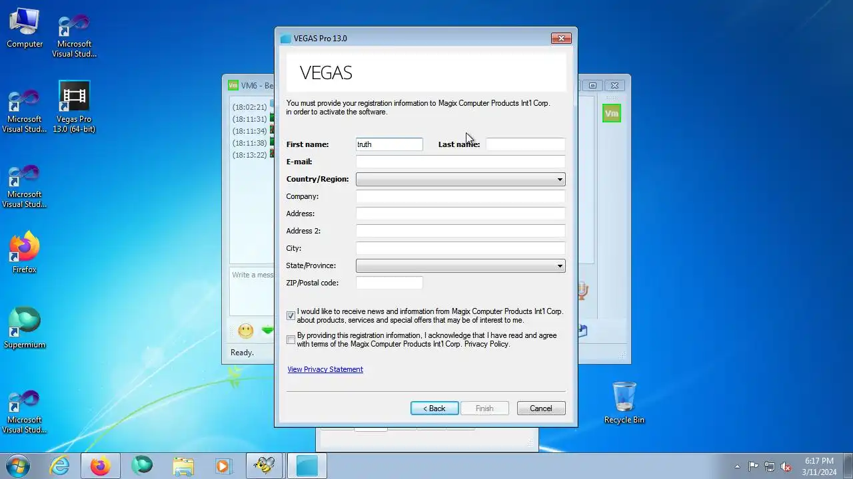Open the Country/Region dropdown
The width and height of the screenshot is (853, 479).
pyautogui.click(x=460, y=179)
